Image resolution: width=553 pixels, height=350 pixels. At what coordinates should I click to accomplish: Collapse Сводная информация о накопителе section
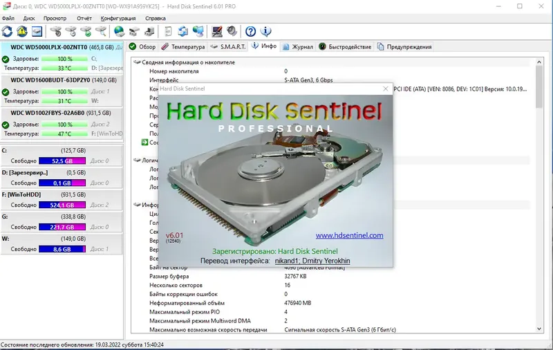pos(136,62)
